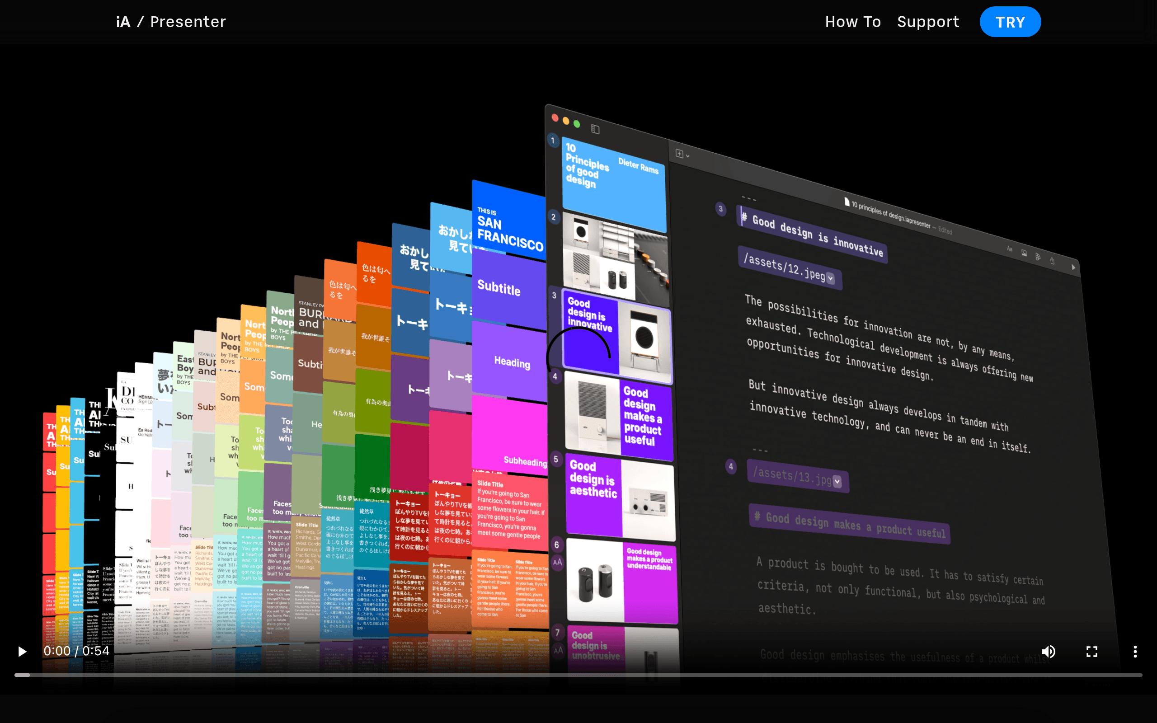Viewport: 1157px width, 723px height.
Task: Expand the add slide chevron
Action: coord(687,156)
